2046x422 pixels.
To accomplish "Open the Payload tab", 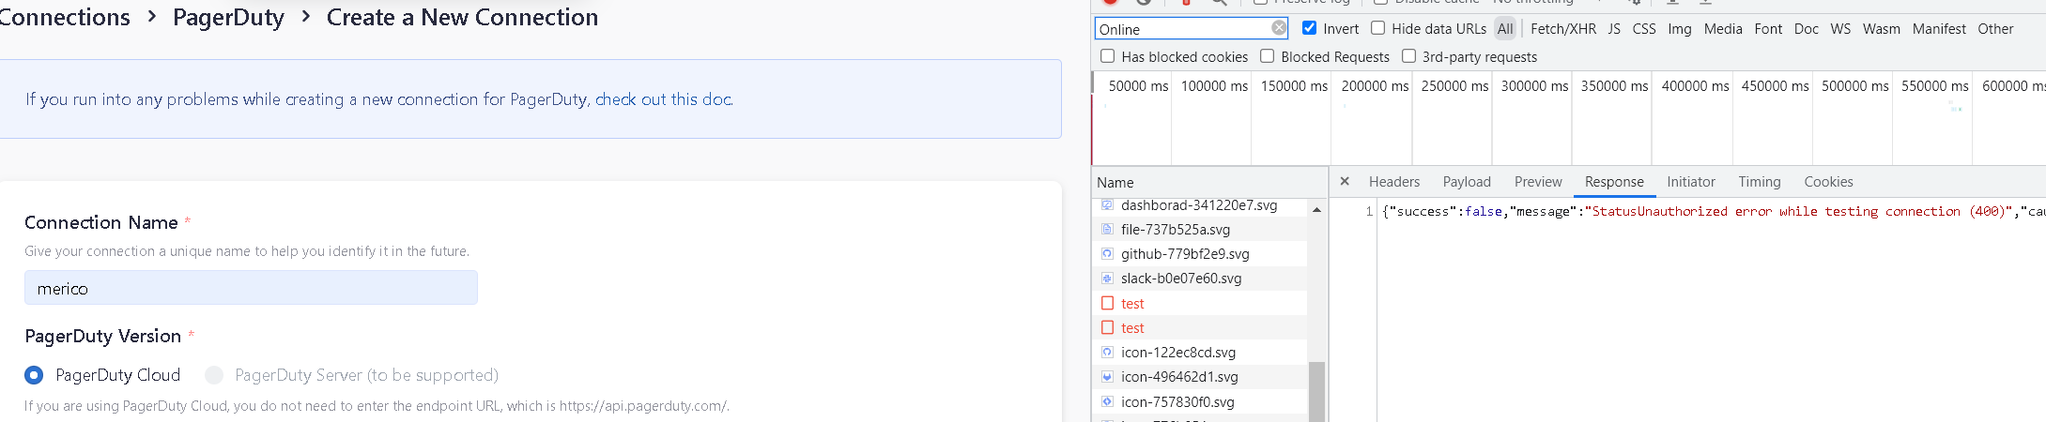I will pyautogui.click(x=1467, y=182).
